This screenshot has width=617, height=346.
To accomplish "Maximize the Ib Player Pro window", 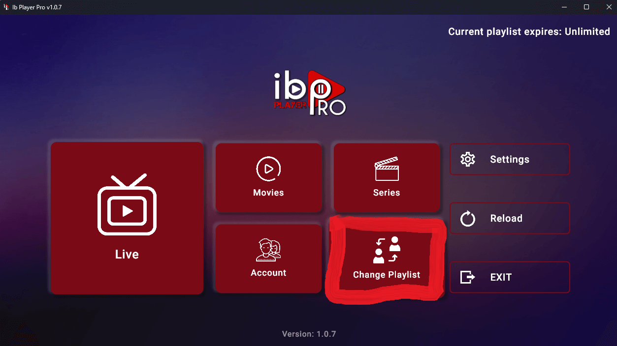I will point(586,7).
